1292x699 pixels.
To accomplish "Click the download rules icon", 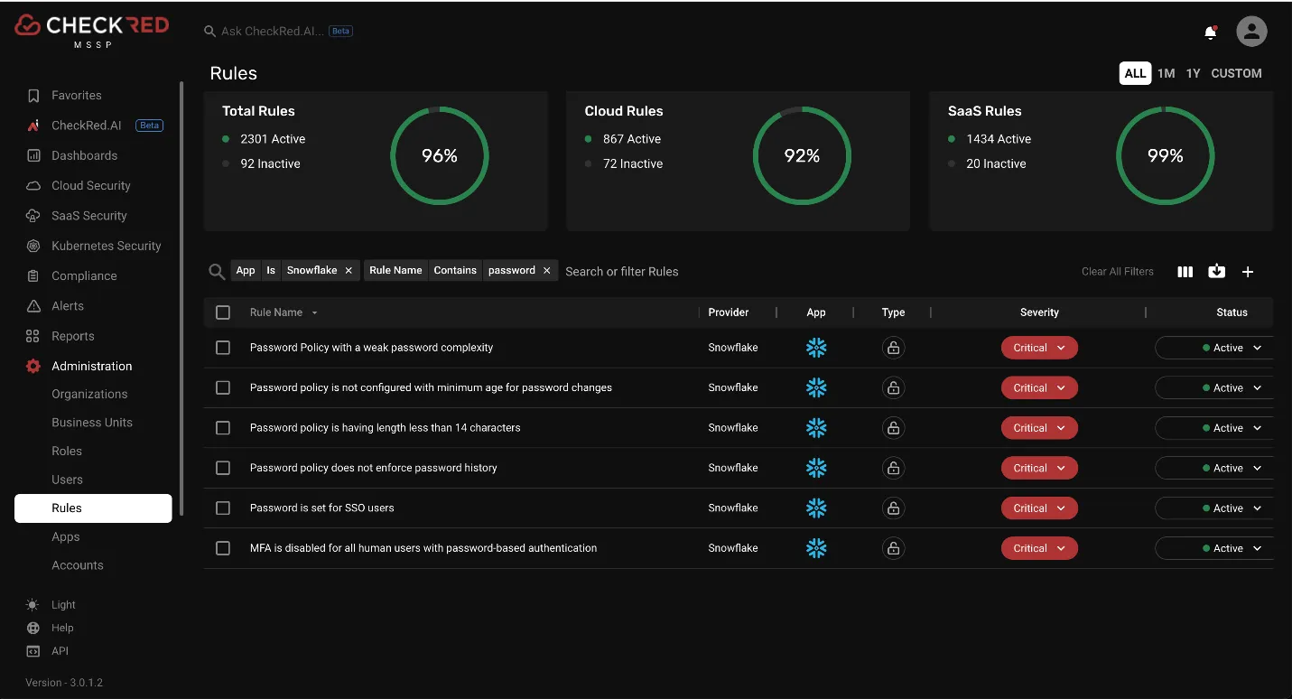I will click(x=1217, y=271).
